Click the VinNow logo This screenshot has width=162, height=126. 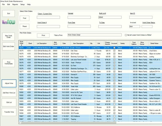click(x=9, y=22)
